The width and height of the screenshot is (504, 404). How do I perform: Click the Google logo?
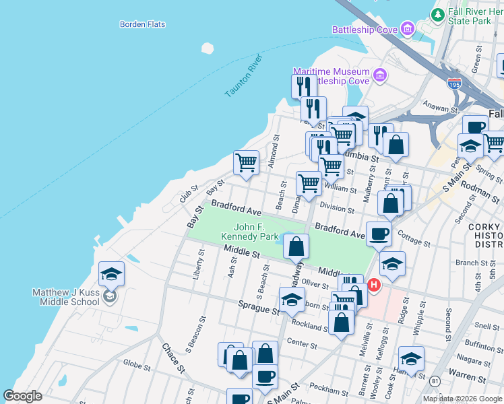22,396
